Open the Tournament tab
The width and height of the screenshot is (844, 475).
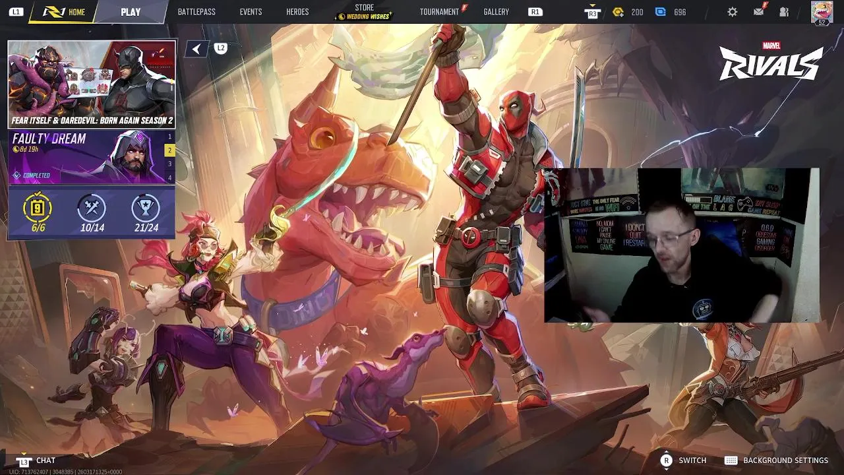[441, 12]
